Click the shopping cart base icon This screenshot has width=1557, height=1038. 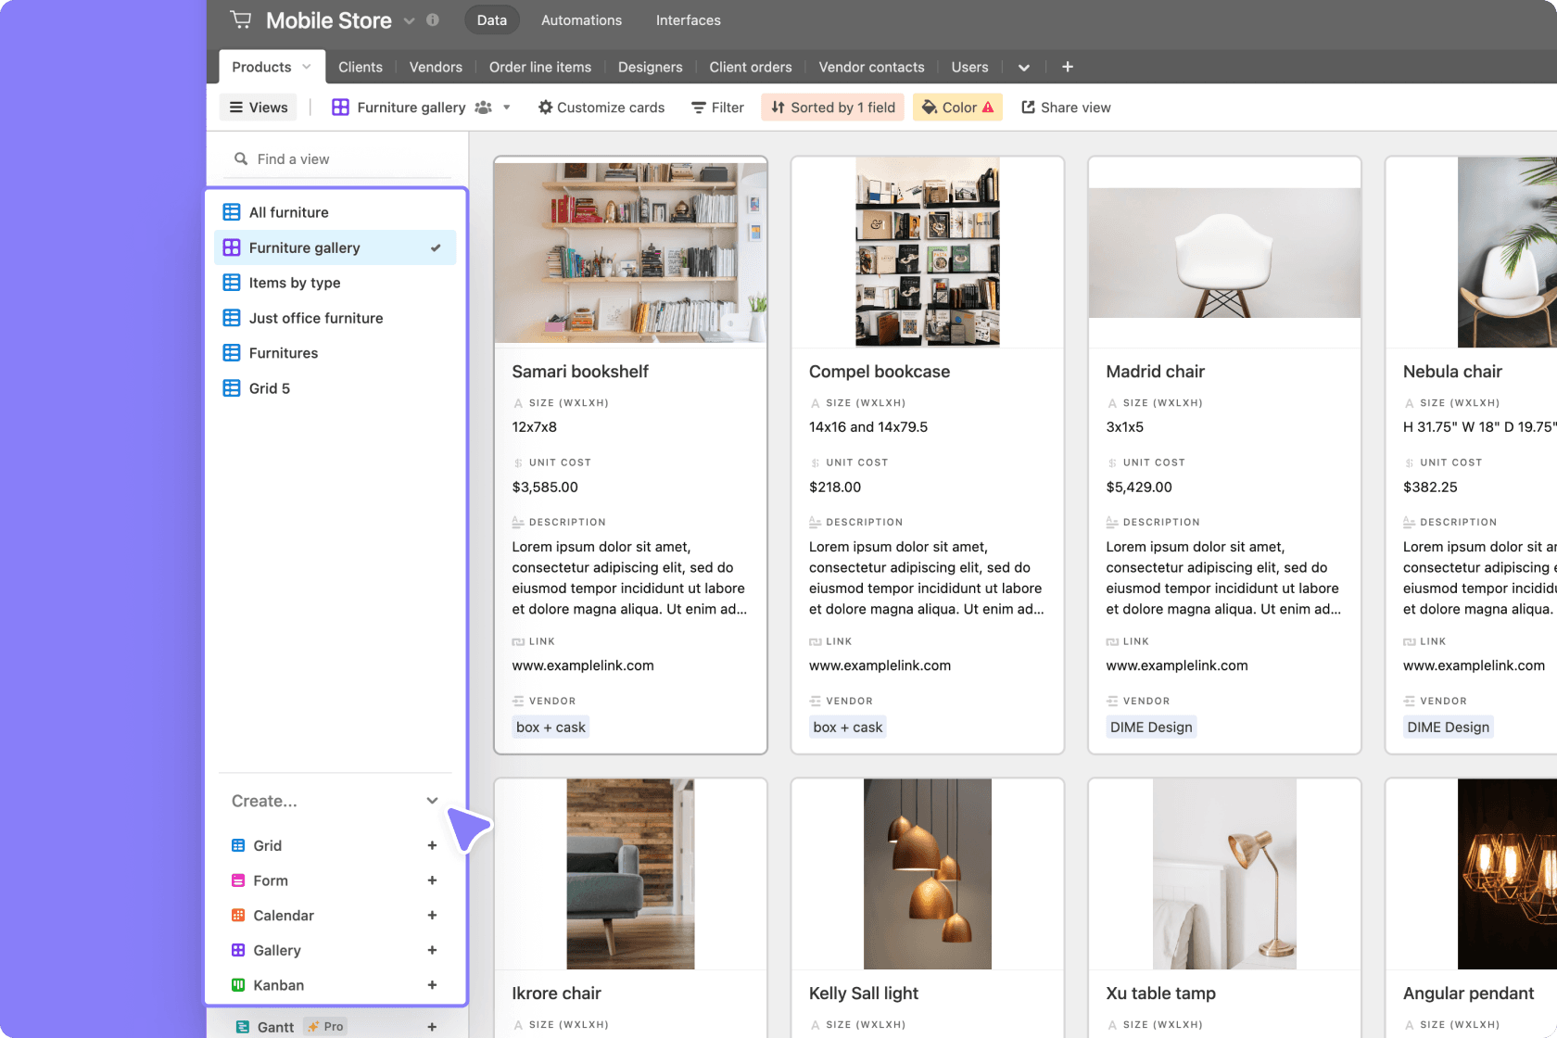(x=241, y=19)
